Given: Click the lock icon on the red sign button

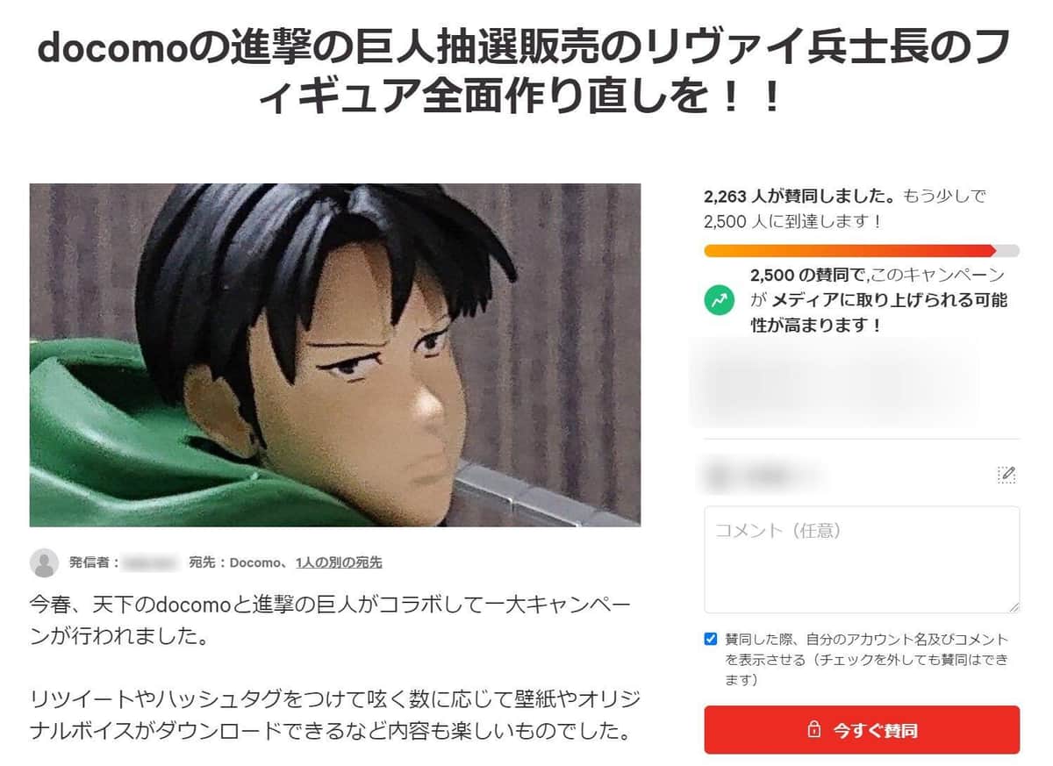Looking at the screenshot, I should 814,730.
